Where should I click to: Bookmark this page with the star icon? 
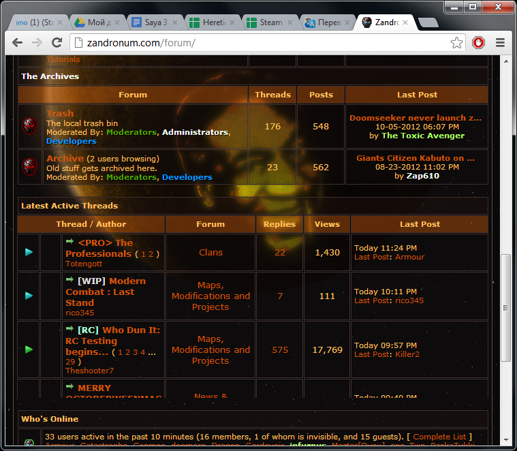tap(456, 43)
